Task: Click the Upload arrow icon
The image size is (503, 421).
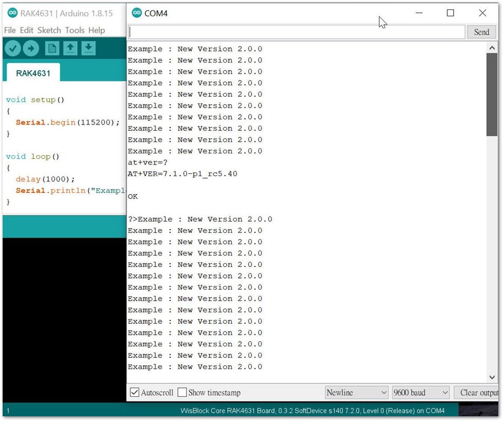Action: 31,48
